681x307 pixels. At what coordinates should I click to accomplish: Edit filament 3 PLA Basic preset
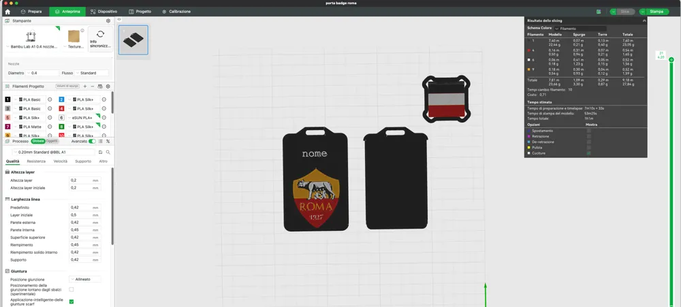[50, 108]
